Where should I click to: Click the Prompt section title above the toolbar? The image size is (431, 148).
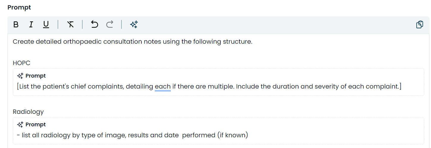click(x=19, y=7)
